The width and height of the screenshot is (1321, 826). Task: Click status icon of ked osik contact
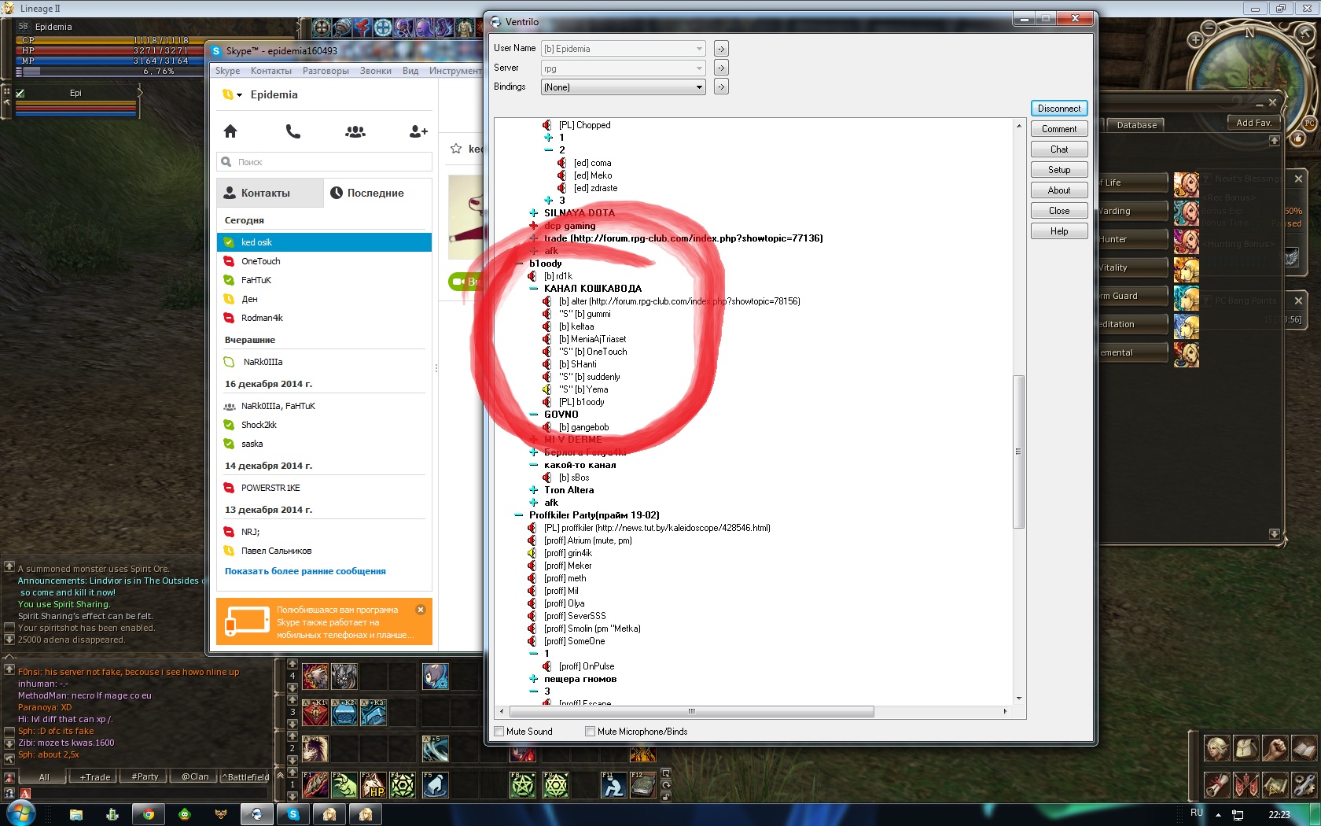[x=229, y=242]
